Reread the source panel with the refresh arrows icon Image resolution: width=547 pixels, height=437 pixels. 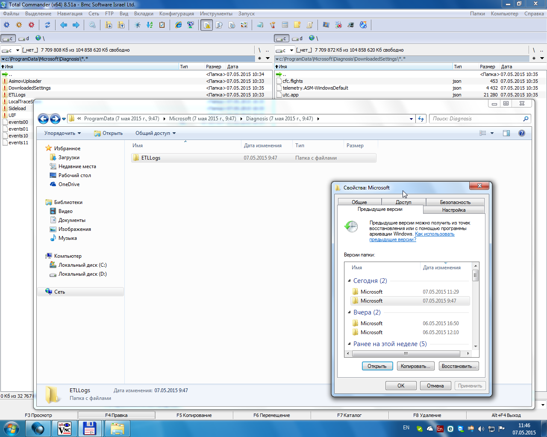pos(47,25)
